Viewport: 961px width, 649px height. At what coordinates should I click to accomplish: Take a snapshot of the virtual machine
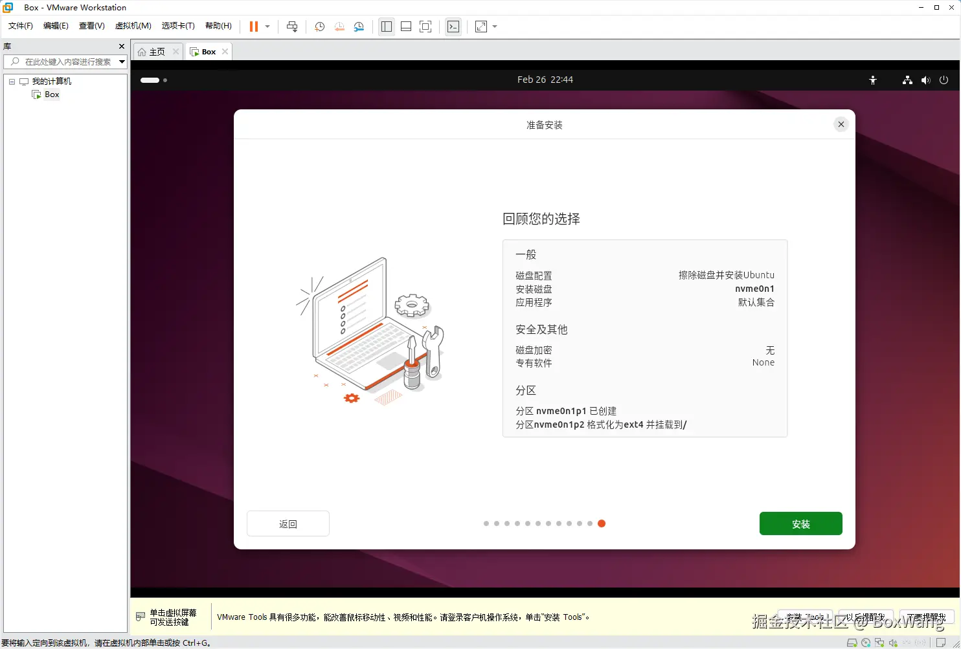319,27
